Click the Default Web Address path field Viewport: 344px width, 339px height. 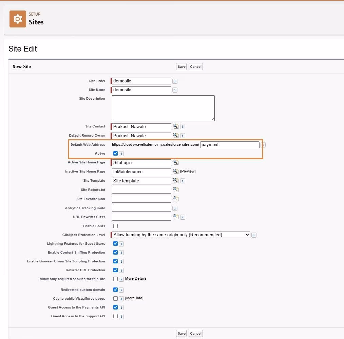pyautogui.click(x=229, y=144)
